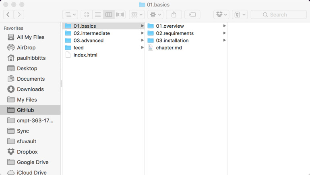
Task: Open Desktop in the sidebar
Action: tap(30, 68)
